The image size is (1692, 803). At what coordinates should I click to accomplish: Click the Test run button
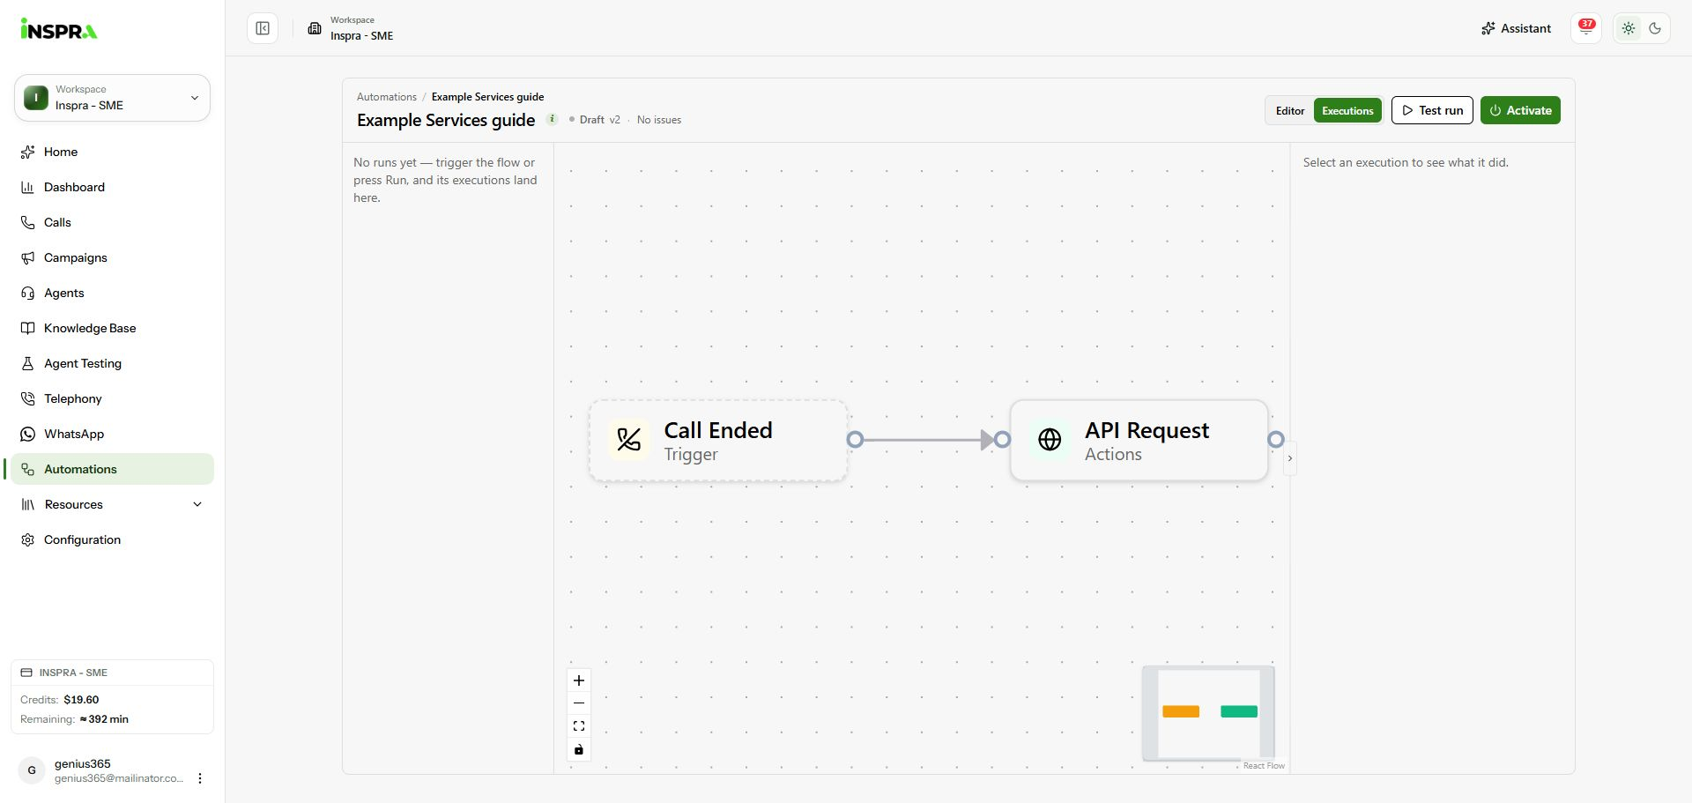tap(1432, 110)
